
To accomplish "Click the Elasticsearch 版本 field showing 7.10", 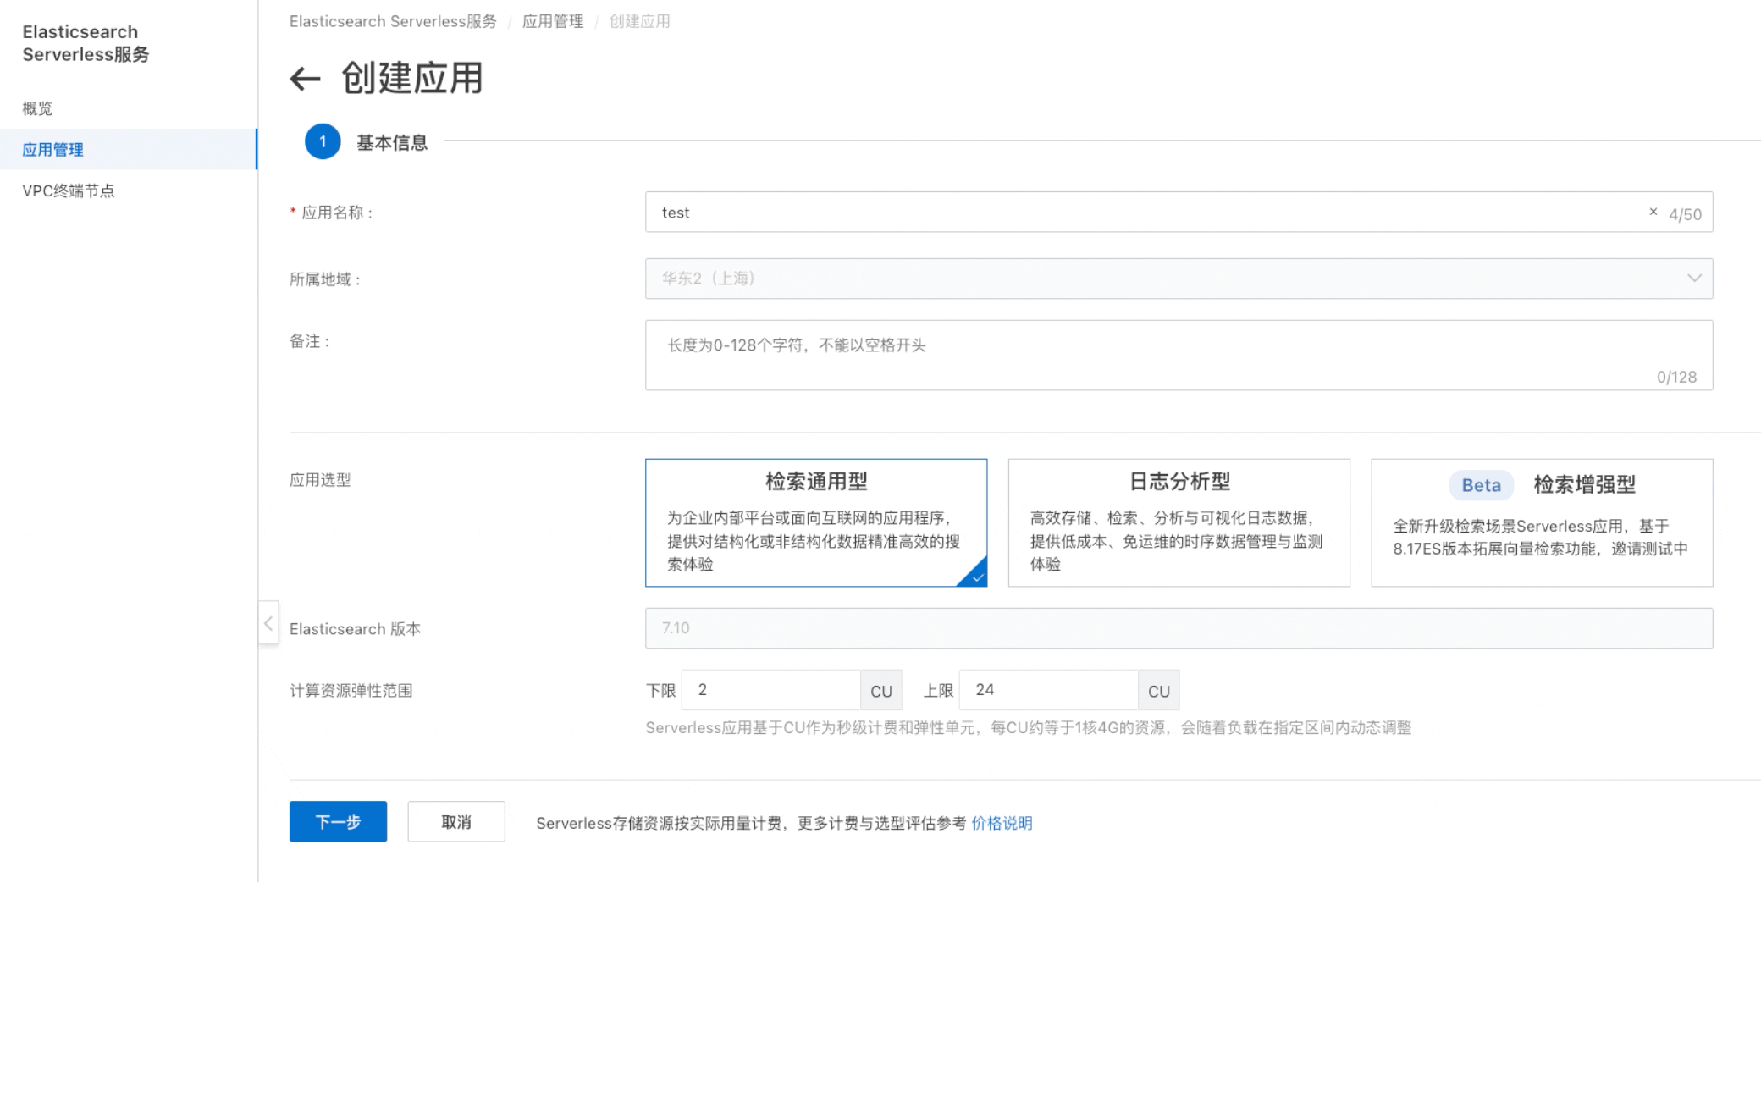I will [1179, 628].
